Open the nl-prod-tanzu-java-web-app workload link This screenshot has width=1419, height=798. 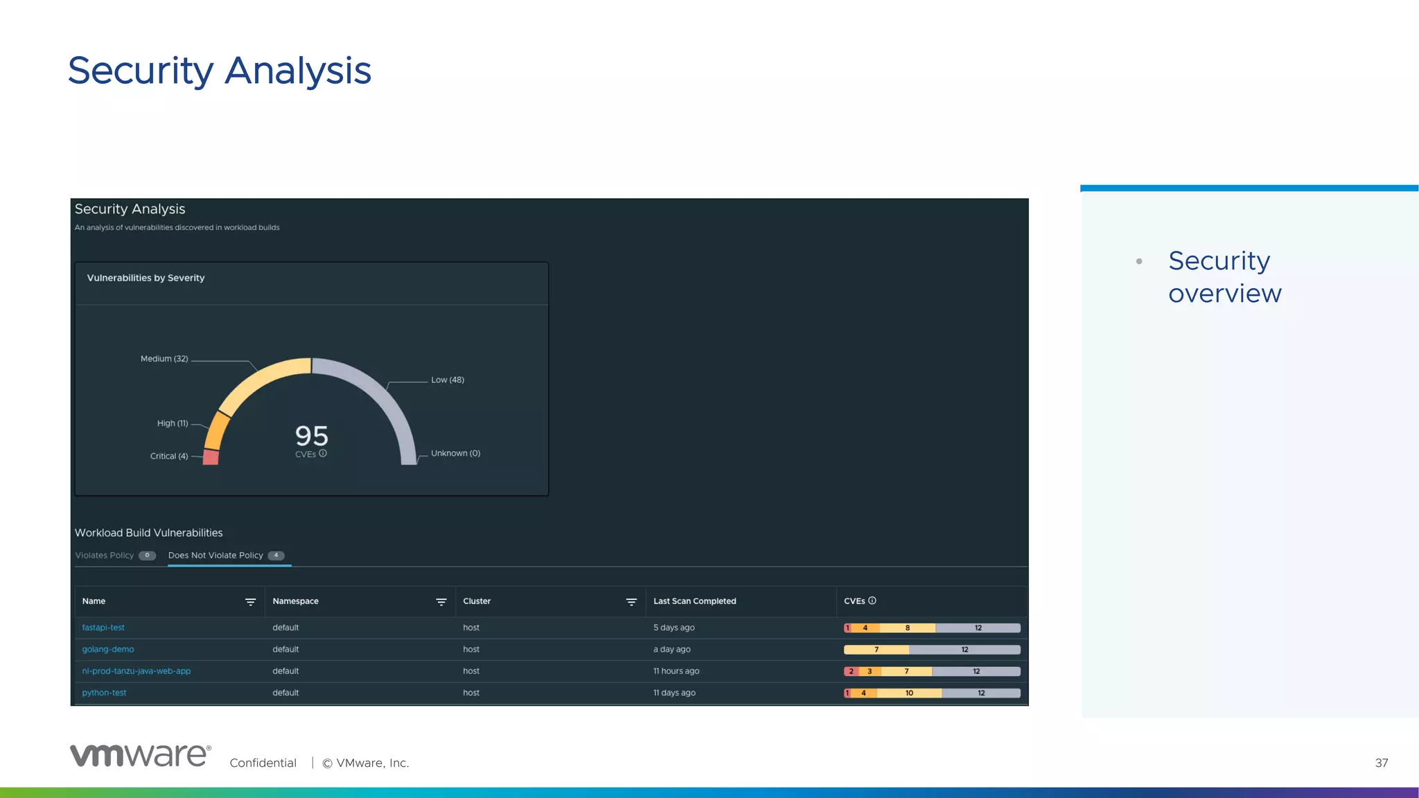pyautogui.click(x=136, y=671)
